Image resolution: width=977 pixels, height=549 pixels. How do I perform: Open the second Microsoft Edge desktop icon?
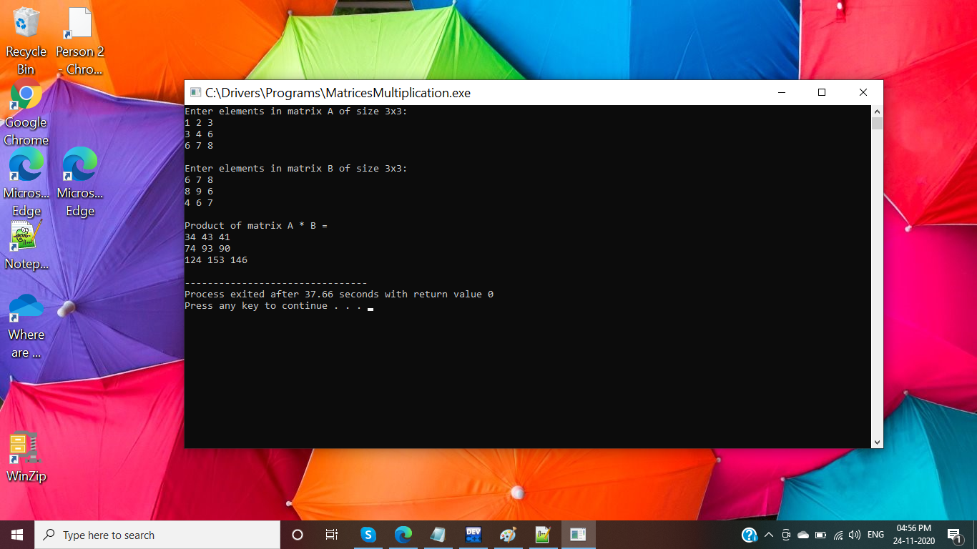tap(80, 182)
